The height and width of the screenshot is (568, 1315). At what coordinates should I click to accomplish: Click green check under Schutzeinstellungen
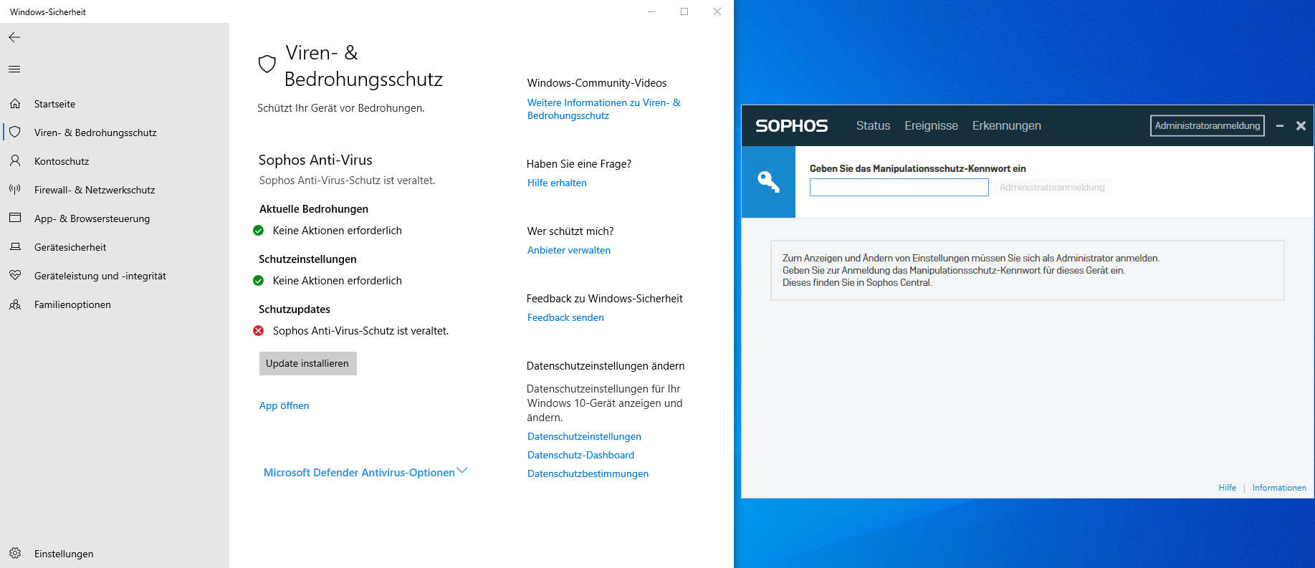click(259, 281)
